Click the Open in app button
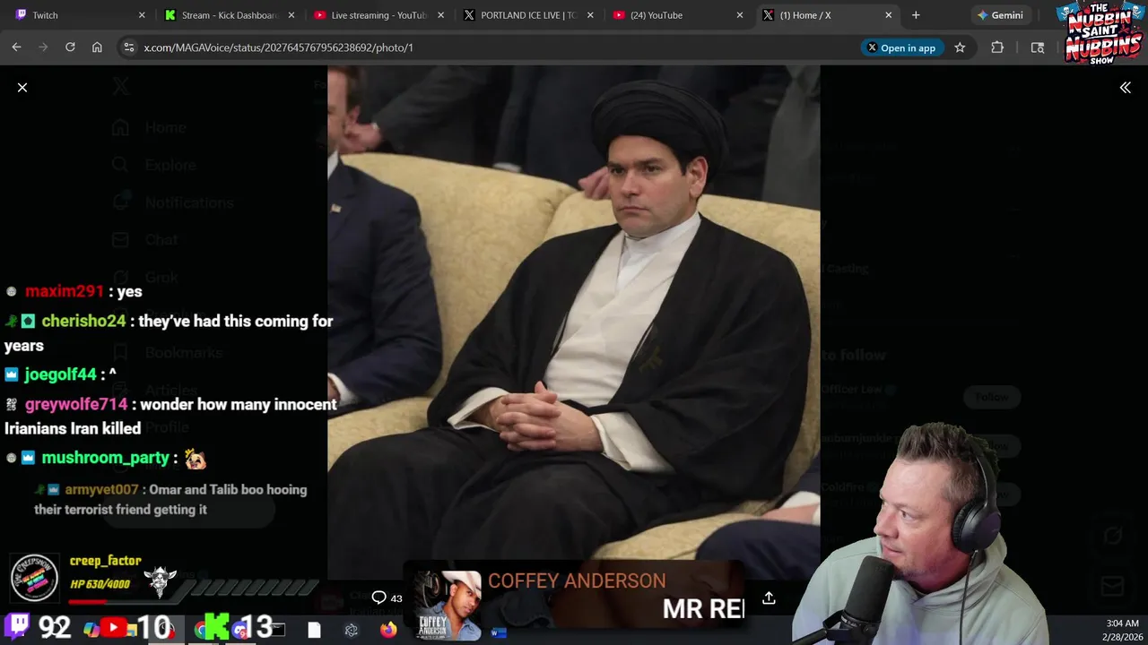 click(x=900, y=47)
